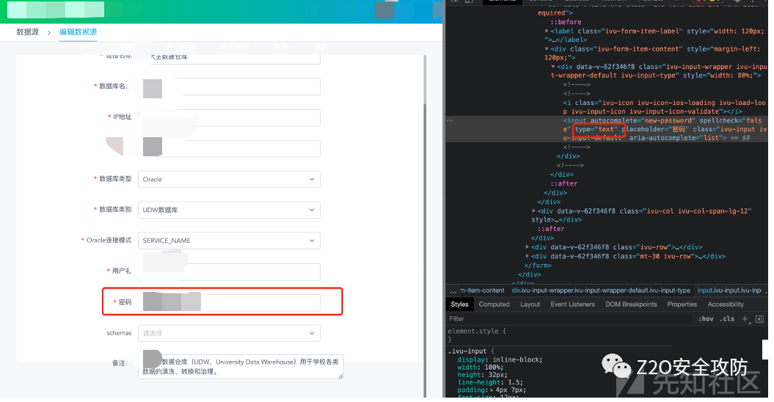
Task: Click the first ::after pseudo-element row
Action: pos(563,183)
